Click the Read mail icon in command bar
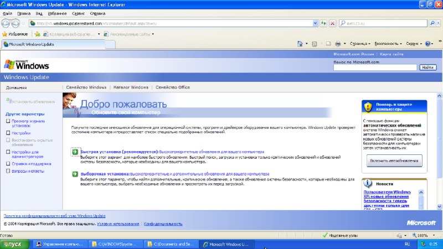This screenshot has height=249, width=443. (x=328, y=44)
